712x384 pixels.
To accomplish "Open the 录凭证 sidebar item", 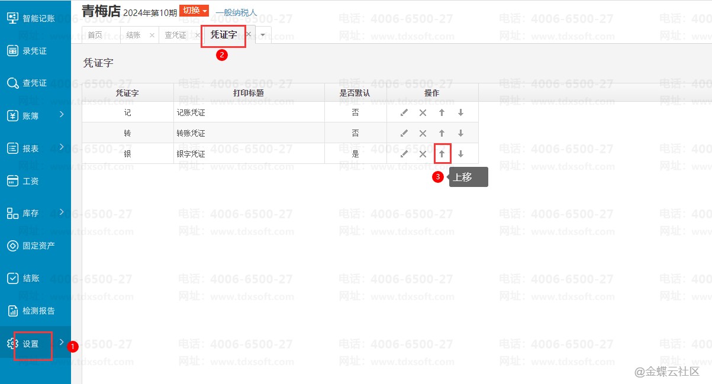I will pyautogui.click(x=34, y=51).
